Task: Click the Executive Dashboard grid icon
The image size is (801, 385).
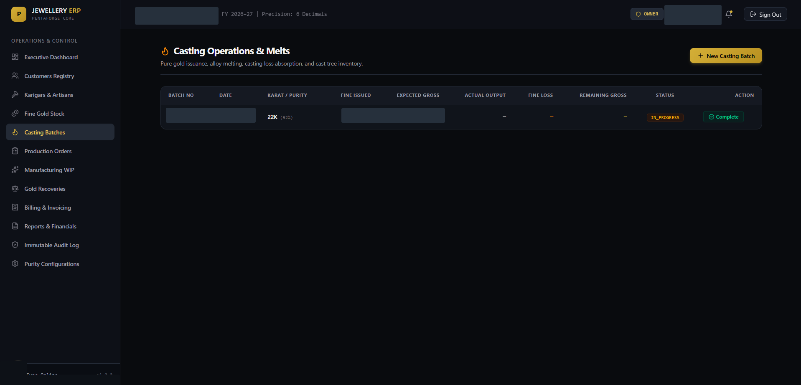Action: click(15, 57)
